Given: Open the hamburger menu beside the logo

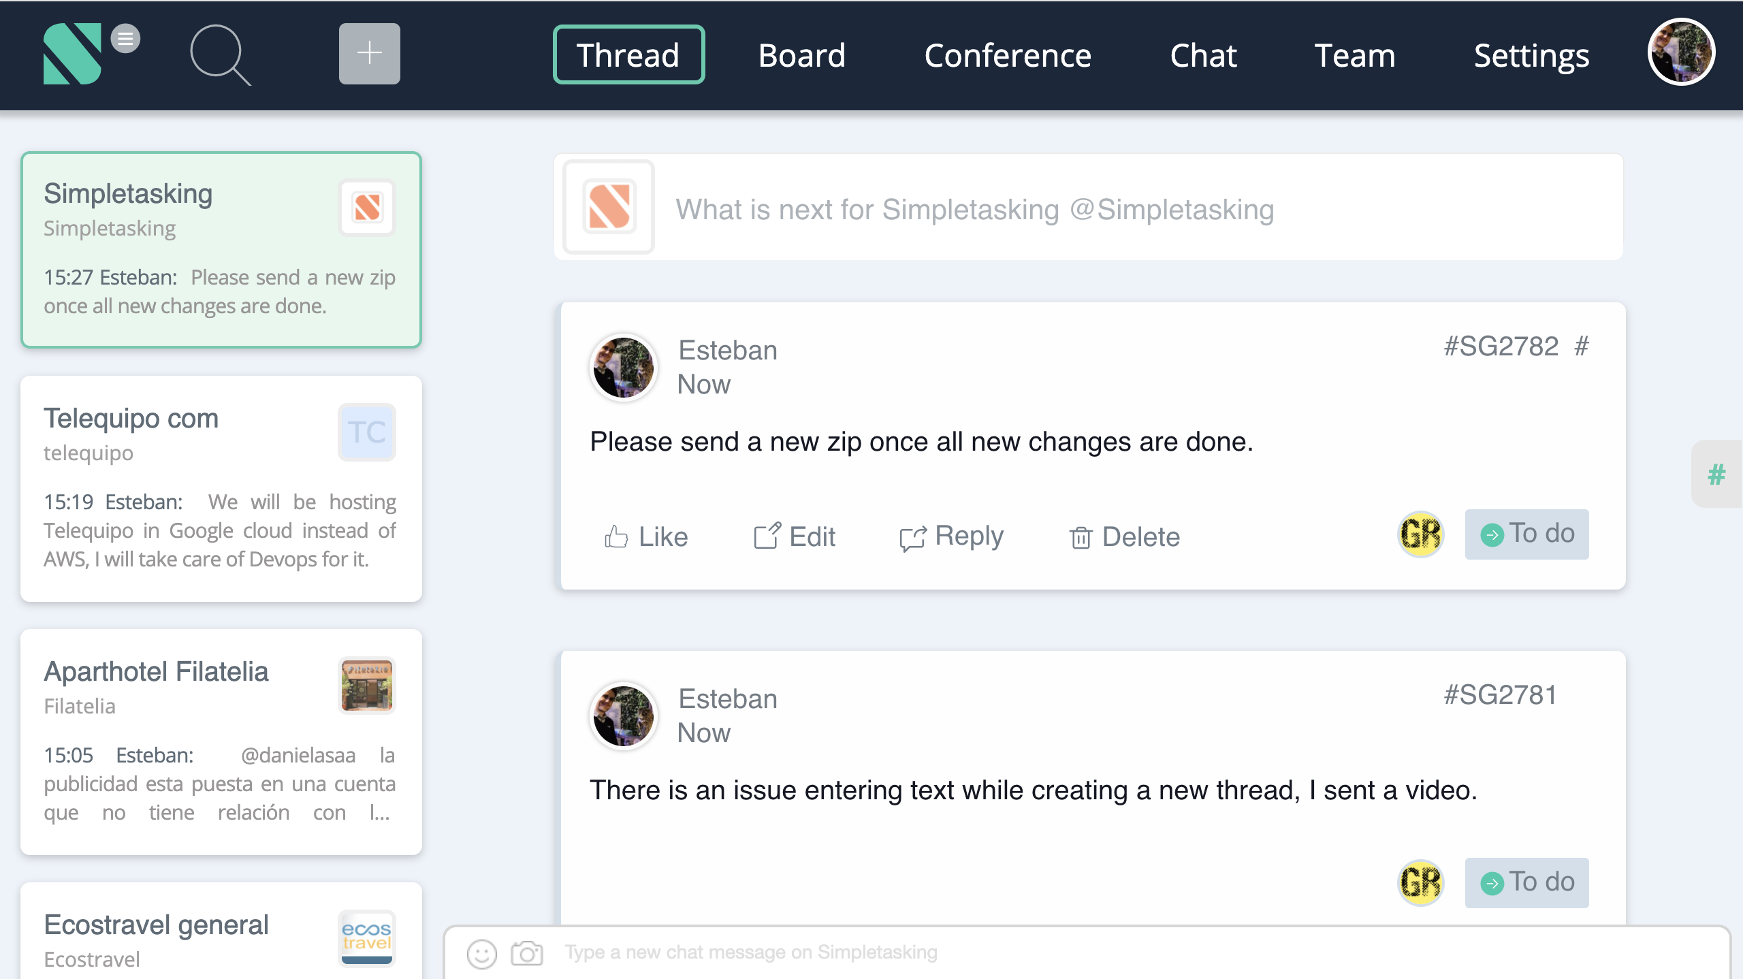Looking at the screenshot, I should coord(125,39).
